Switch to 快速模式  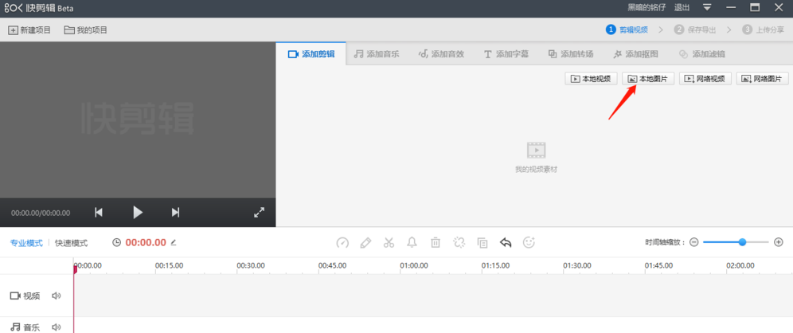pos(72,243)
